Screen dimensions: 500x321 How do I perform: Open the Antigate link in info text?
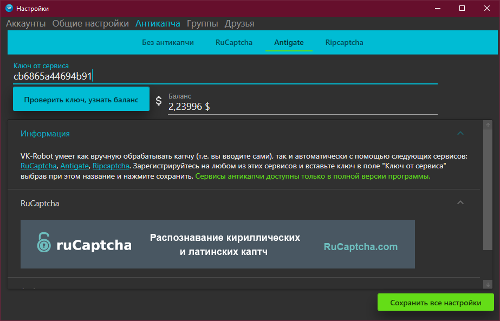tap(74, 166)
